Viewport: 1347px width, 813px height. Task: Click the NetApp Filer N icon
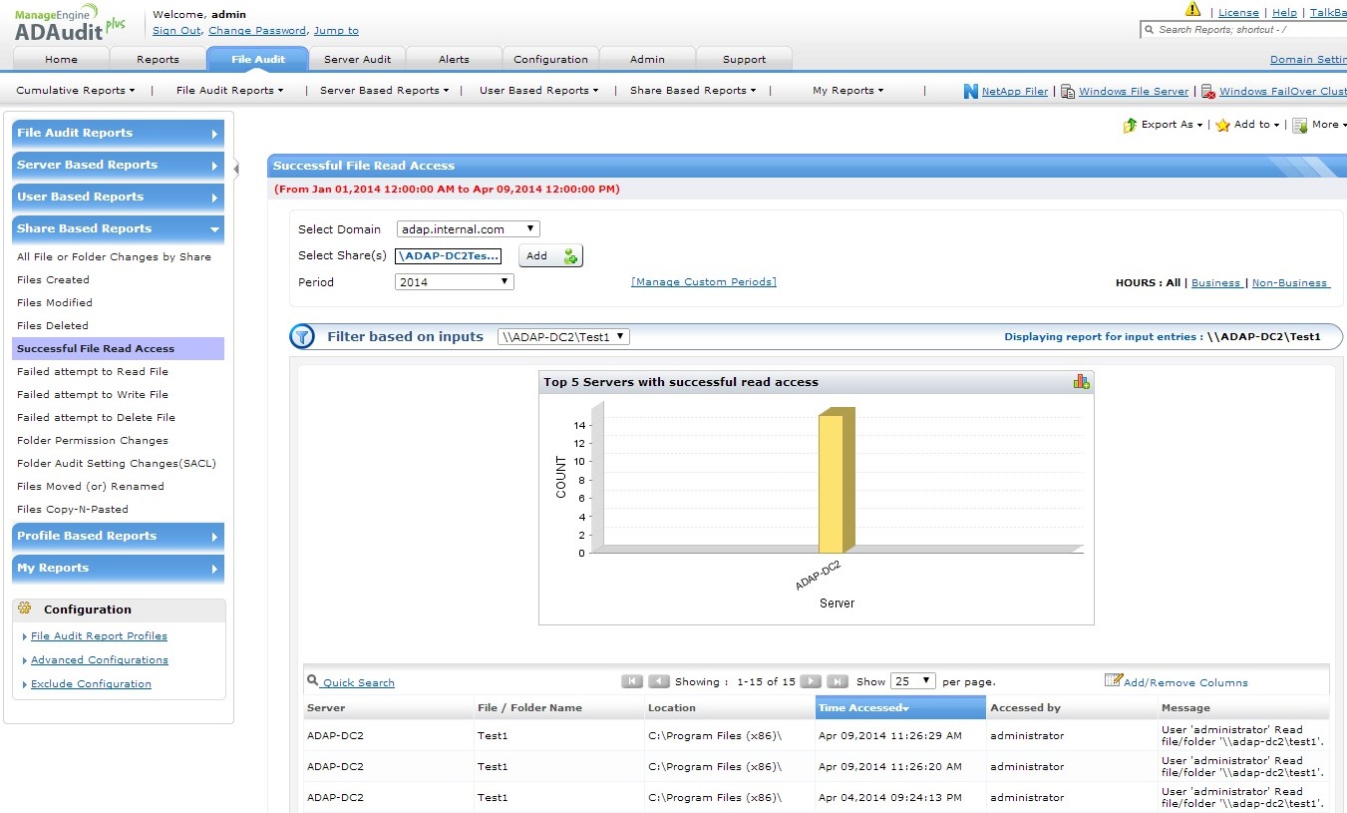(971, 91)
